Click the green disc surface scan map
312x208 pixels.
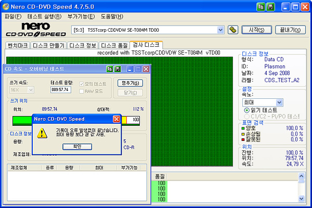(x=192, y=111)
